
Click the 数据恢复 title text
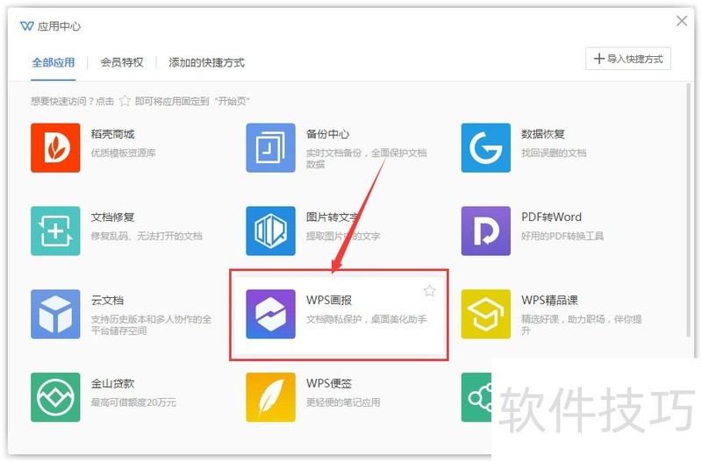542,134
